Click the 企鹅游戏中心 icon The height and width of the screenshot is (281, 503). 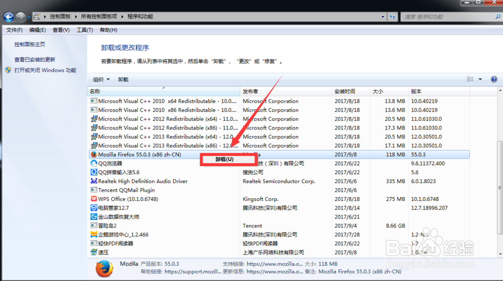94,235
